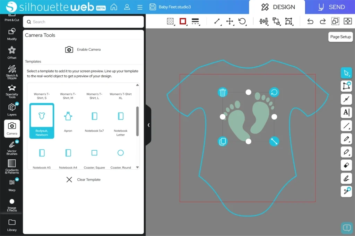Open the fill pattern dropdown

click(x=170, y=21)
